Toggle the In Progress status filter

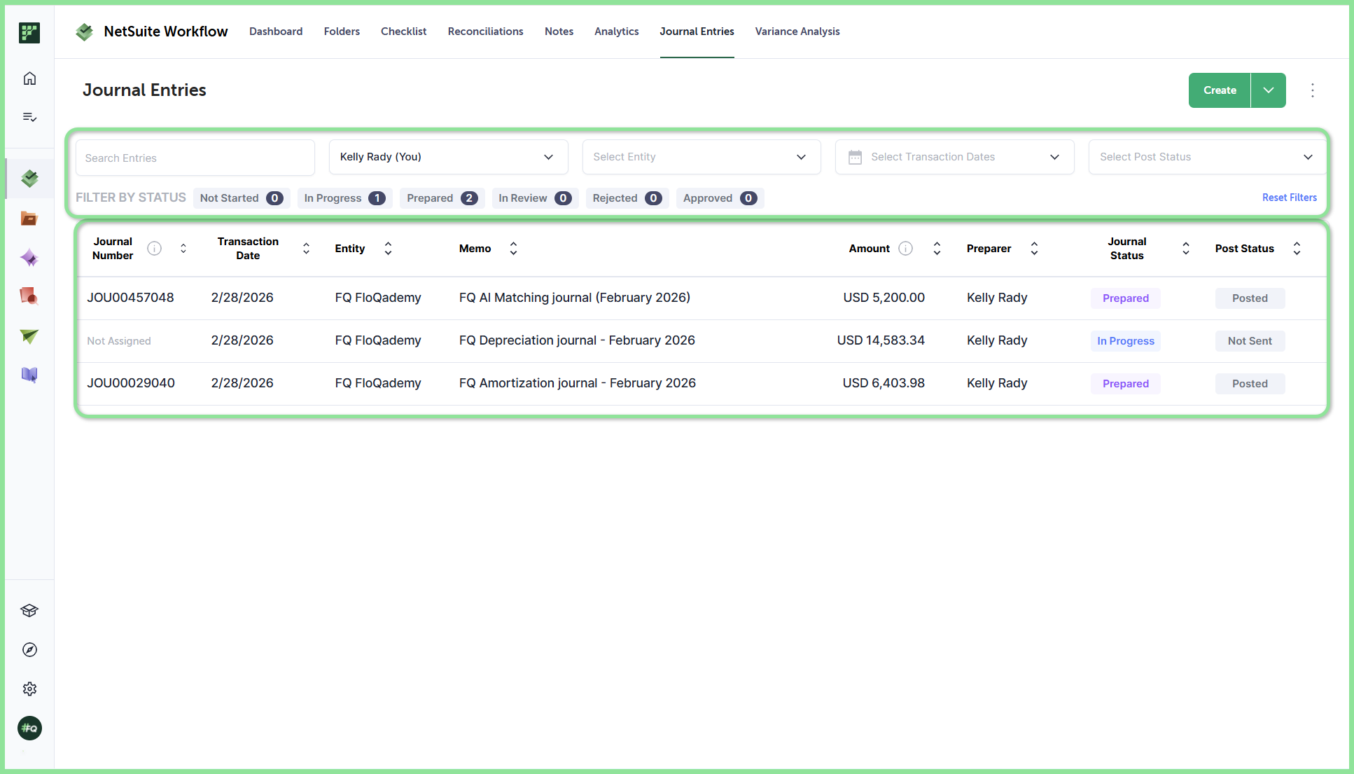345,198
